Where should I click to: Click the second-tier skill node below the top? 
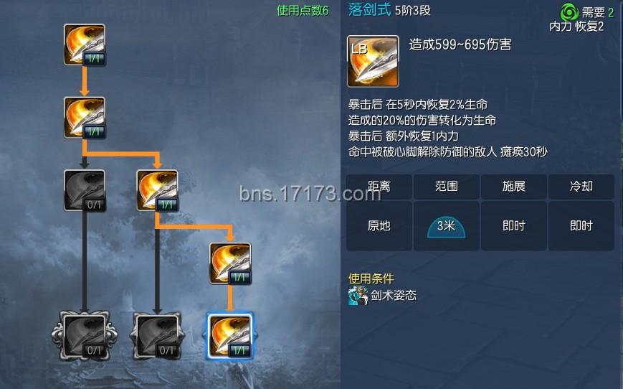tap(85, 118)
